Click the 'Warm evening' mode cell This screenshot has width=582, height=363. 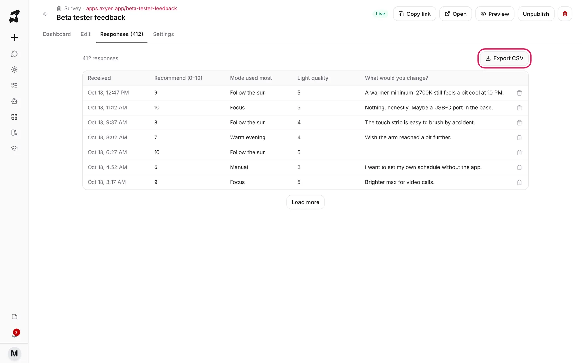(248, 137)
